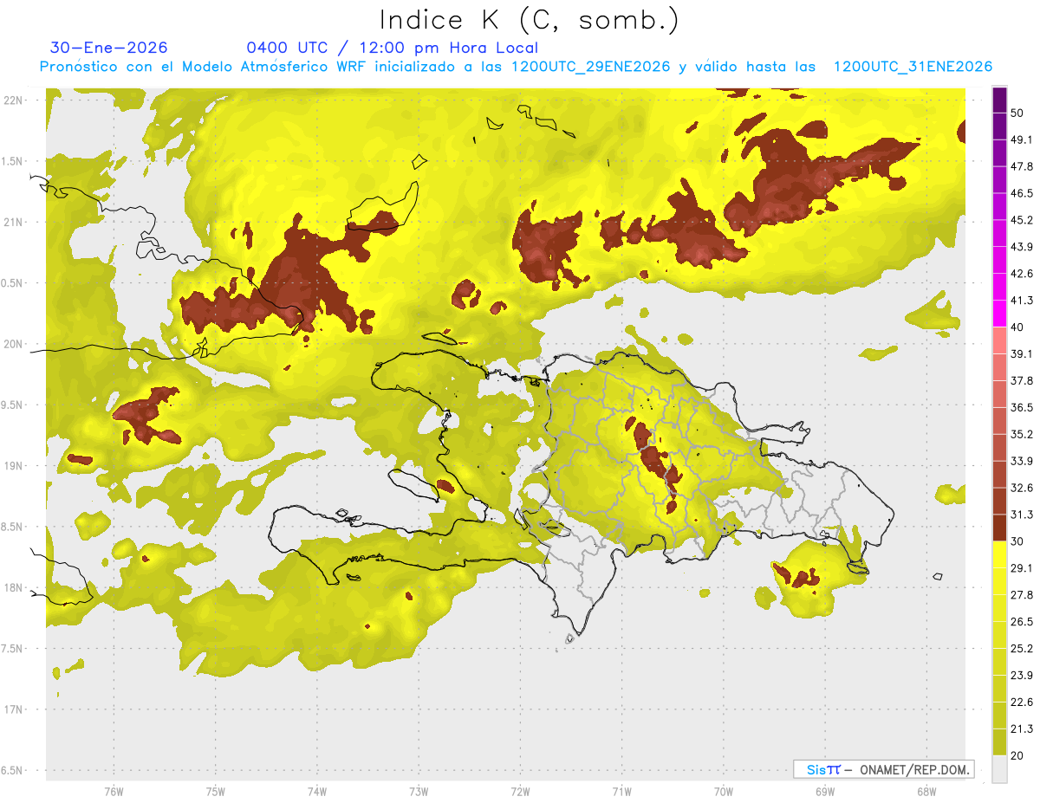Click the gray segment below 20
The image size is (1040, 803).
coord(999,769)
